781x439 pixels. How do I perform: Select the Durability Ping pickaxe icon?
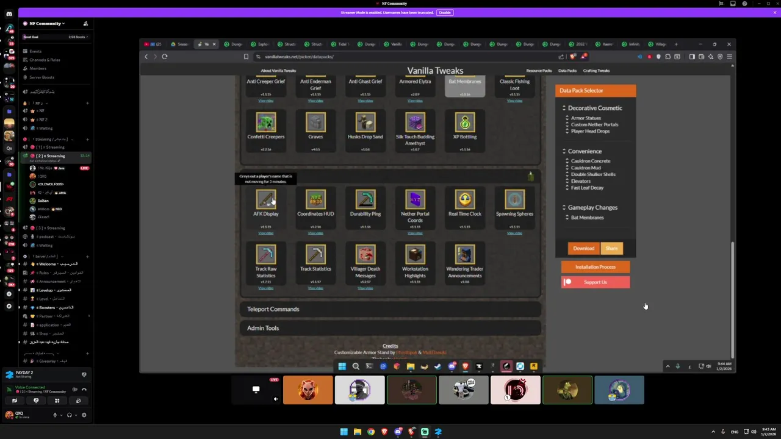point(365,199)
